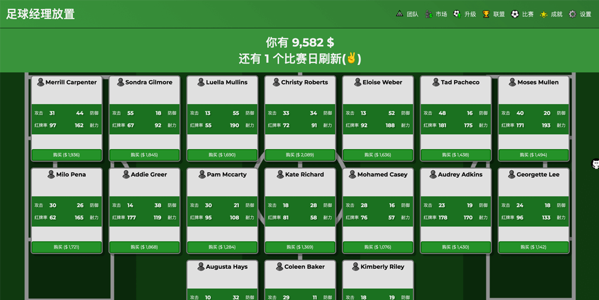This screenshot has height=300, width=599.
Task: Click Milo Pena's stamina value 165
Action: pyautogui.click(x=79, y=217)
